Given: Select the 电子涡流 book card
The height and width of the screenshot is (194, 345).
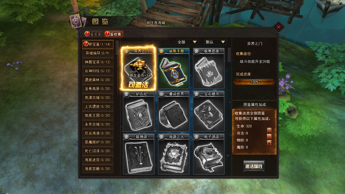Looking at the screenshot, I should pos(209,154).
